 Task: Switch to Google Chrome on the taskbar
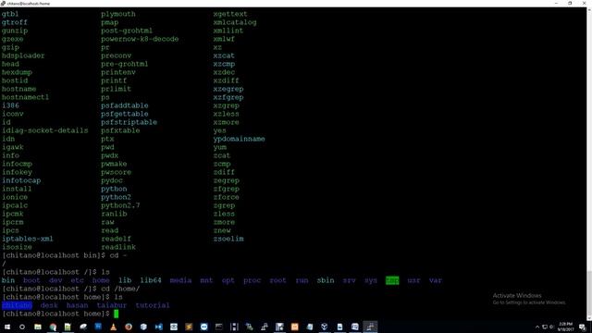pos(53,327)
